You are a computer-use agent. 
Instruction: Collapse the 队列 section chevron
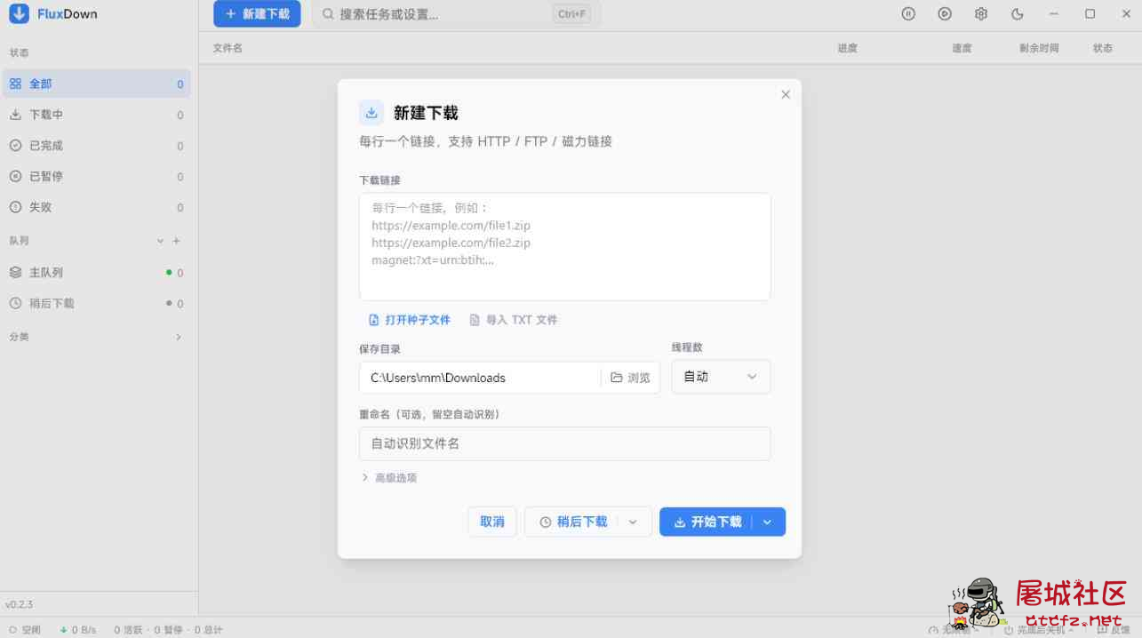(x=161, y=241)
